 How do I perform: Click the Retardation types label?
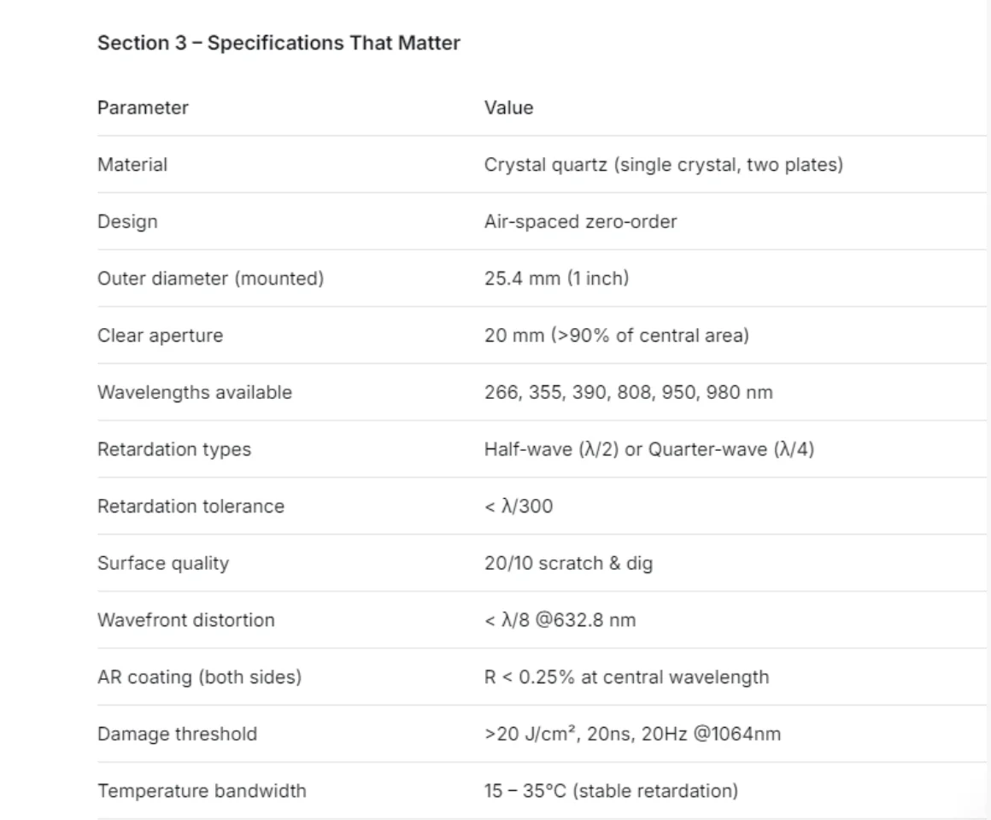click(x=173, y=449)
